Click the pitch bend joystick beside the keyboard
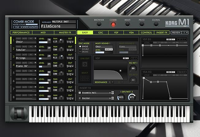This screenshot has height=137, width=200. click(19, 114)
